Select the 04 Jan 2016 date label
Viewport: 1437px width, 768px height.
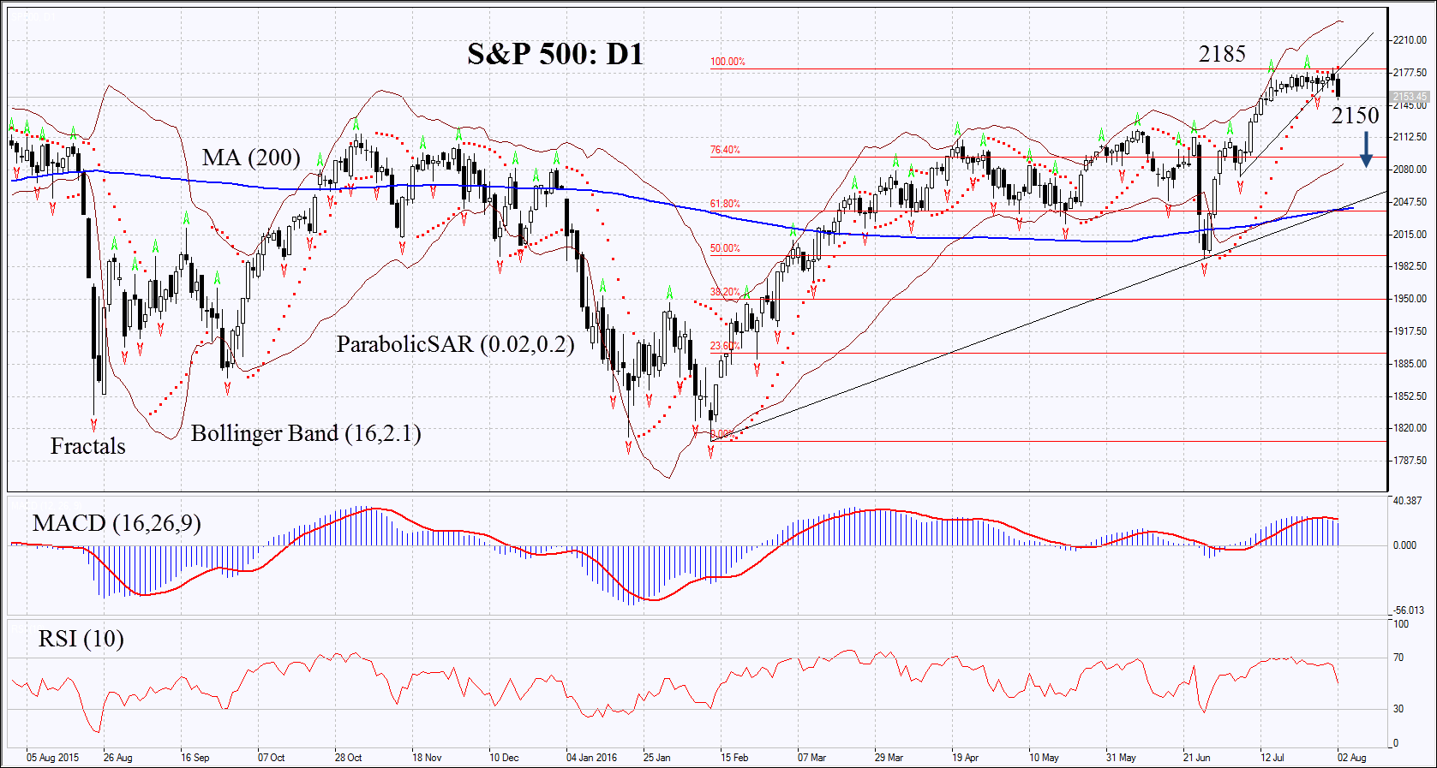pos(591,758)
